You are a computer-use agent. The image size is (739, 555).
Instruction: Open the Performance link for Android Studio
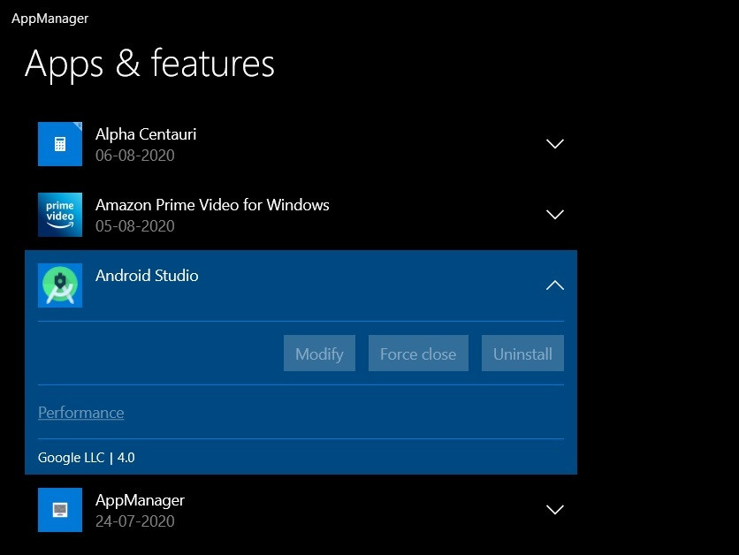[80, 413]
